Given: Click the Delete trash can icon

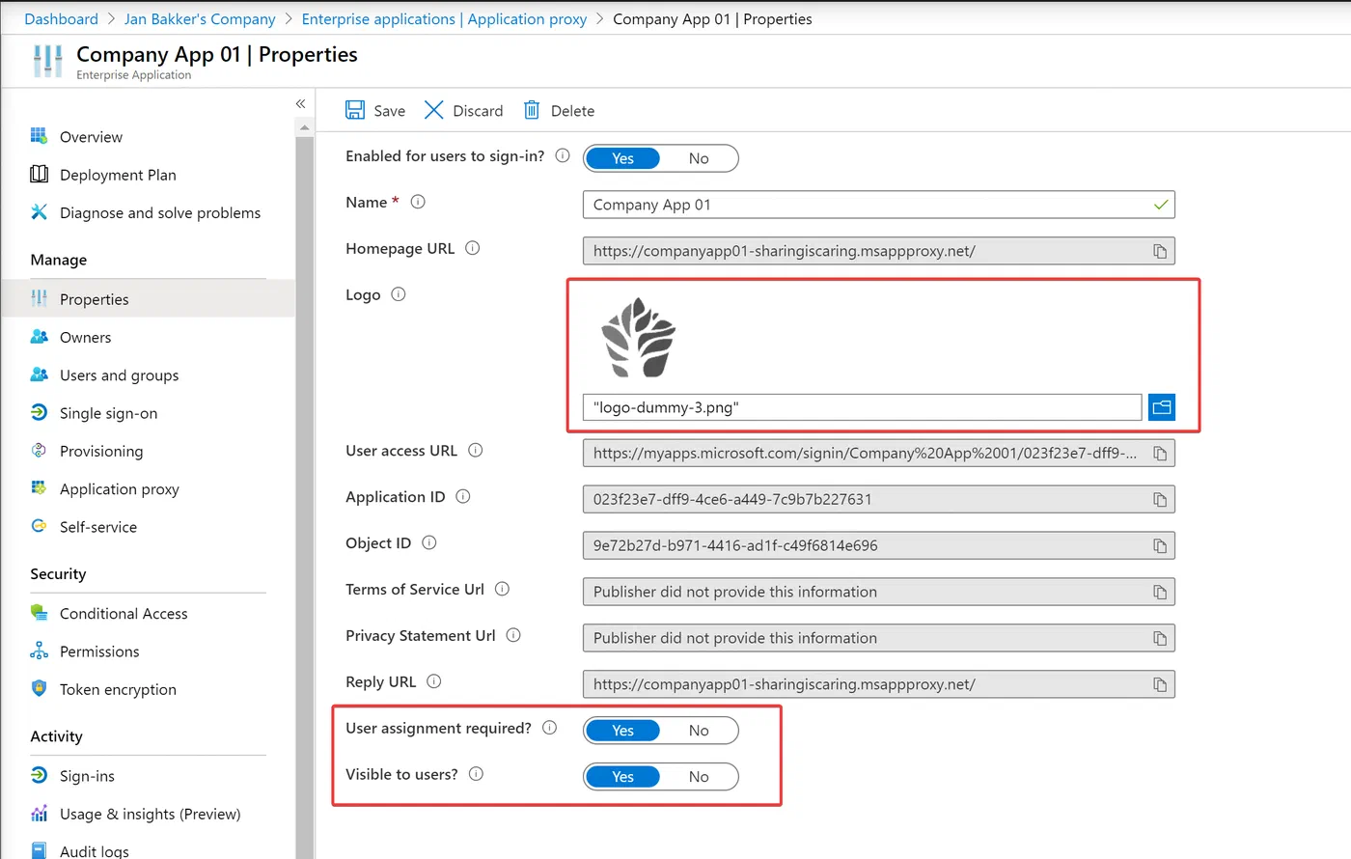Looking at the screenshot, I should (532, 110).
